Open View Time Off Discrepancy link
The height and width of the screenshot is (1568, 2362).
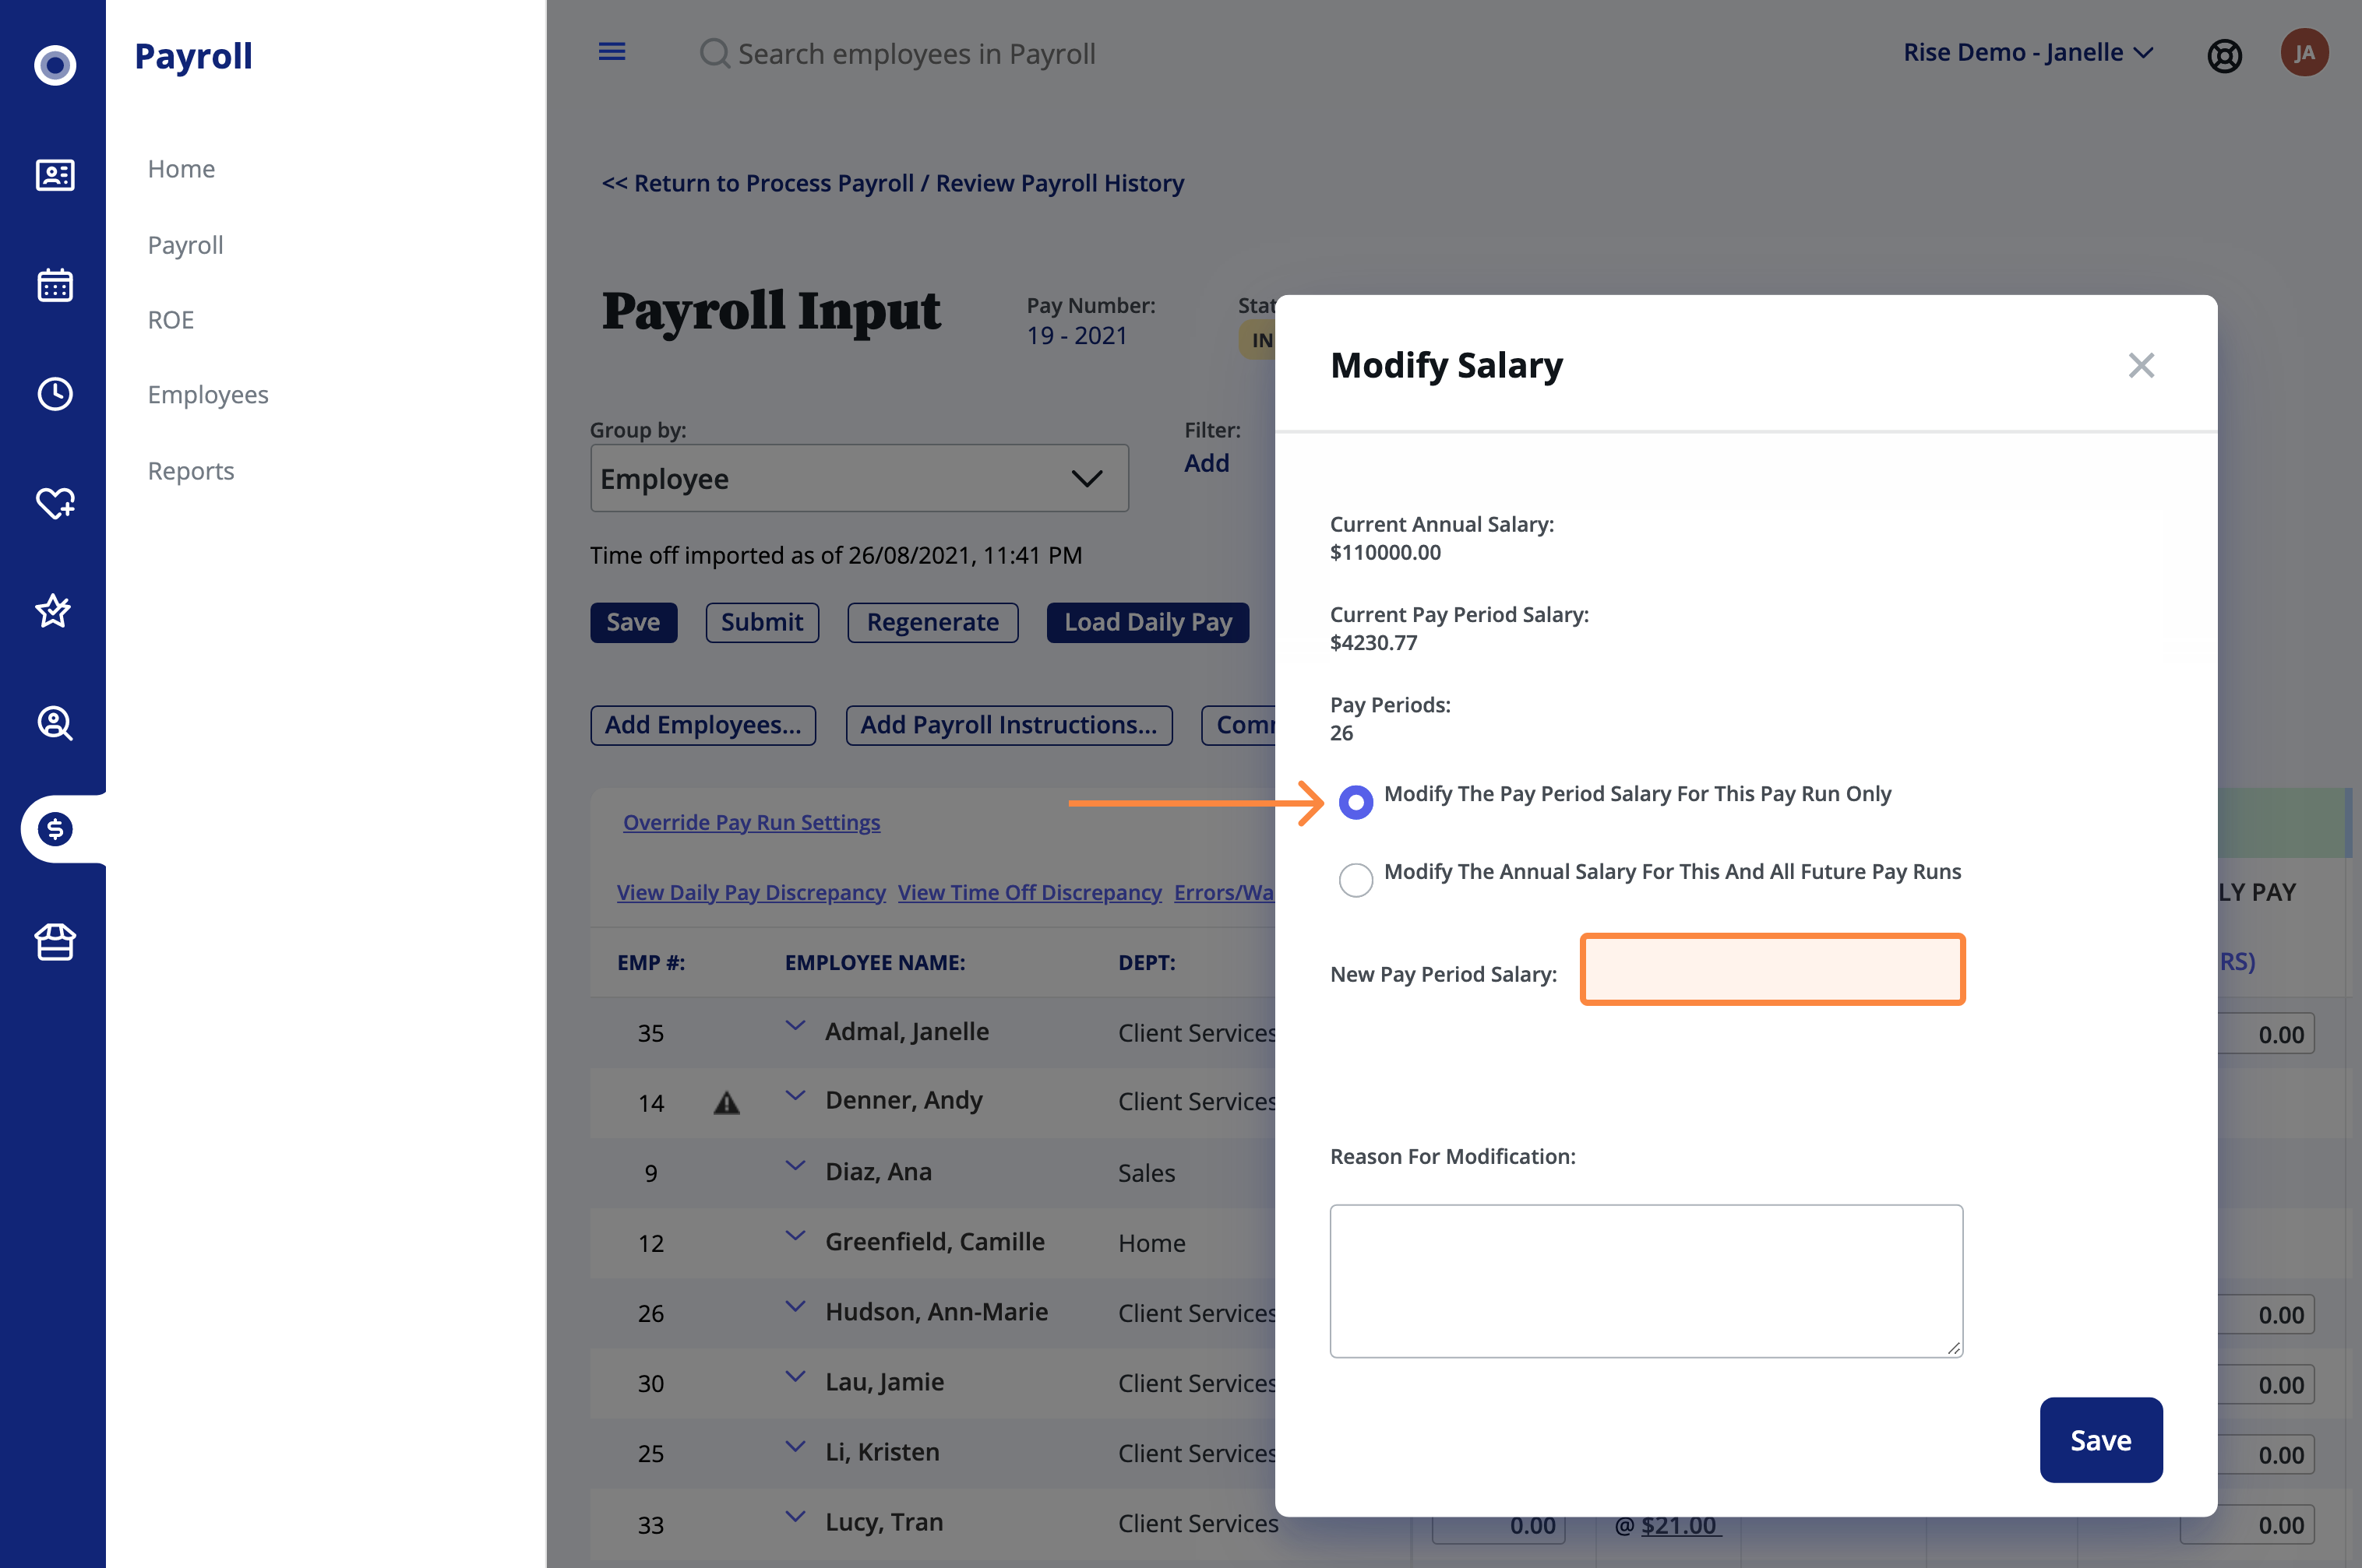click(x=1029, y=892)
